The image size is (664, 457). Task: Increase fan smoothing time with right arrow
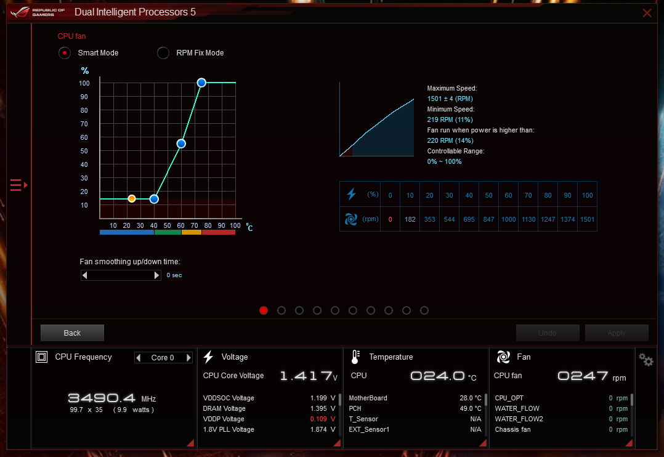pyautogui.click(x=156, y=275)
